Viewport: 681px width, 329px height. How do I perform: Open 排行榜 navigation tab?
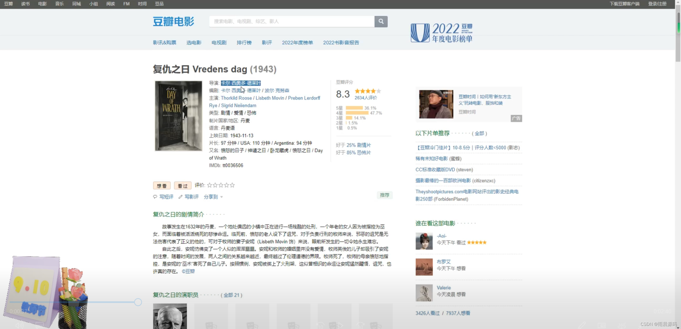[x=244, y=43]
